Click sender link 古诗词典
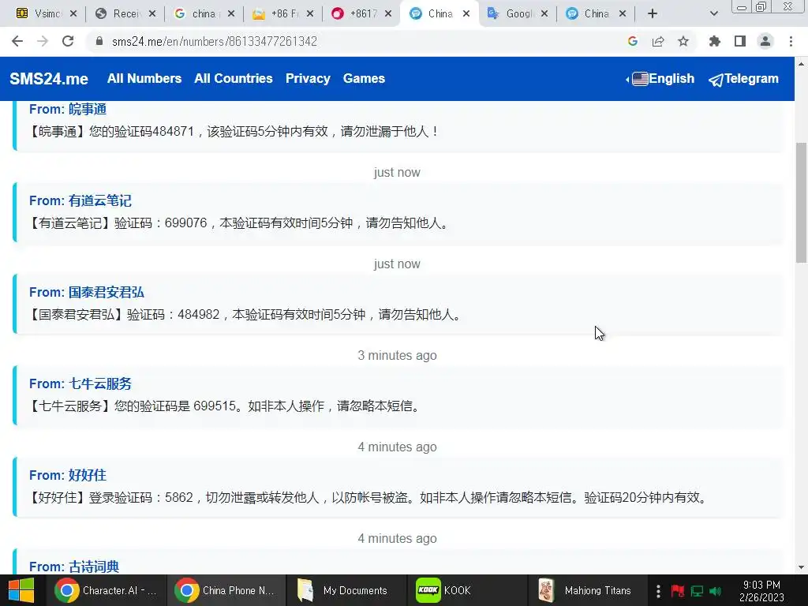This screenshot has width=808, height=606. 94,567
